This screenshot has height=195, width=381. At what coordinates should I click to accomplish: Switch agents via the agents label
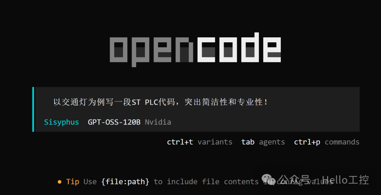272,142
